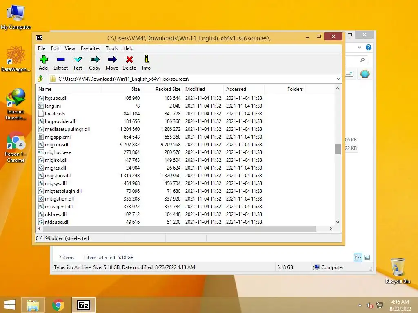Click the horizontal scroll right arrow
This screenshot has height=313, width=418.
pyautogui.click(x=331, y=229)
